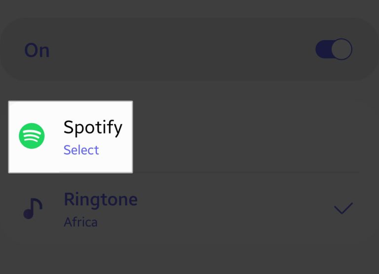
Task: Click the dark track of the On switch
Action: pyautogui.click(x=323, y=49)
